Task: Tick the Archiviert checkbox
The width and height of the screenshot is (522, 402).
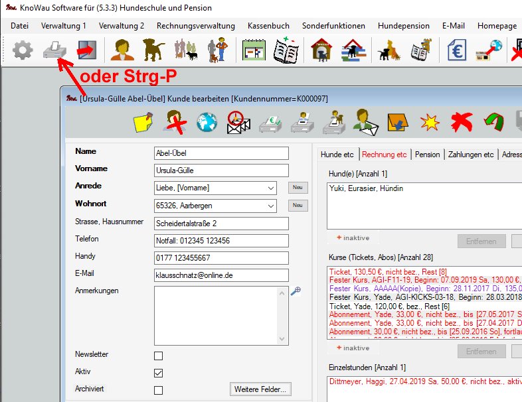Action: coord(158,390)
